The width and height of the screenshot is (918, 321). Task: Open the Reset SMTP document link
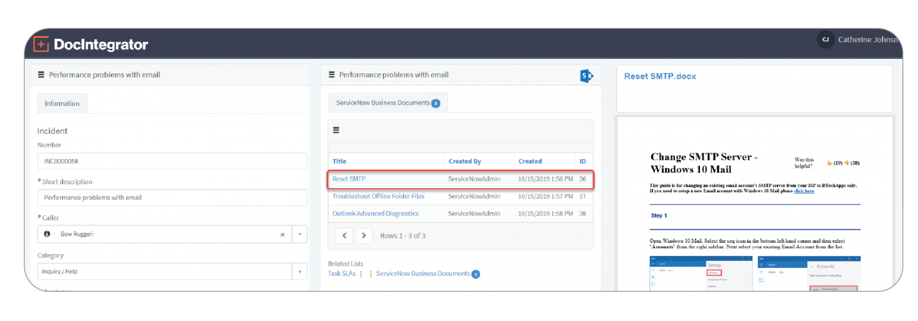[349, 179]
